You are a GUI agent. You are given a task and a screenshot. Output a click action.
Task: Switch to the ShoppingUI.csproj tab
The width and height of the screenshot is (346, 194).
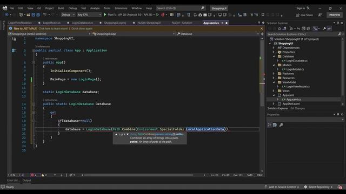coord(115,23)
